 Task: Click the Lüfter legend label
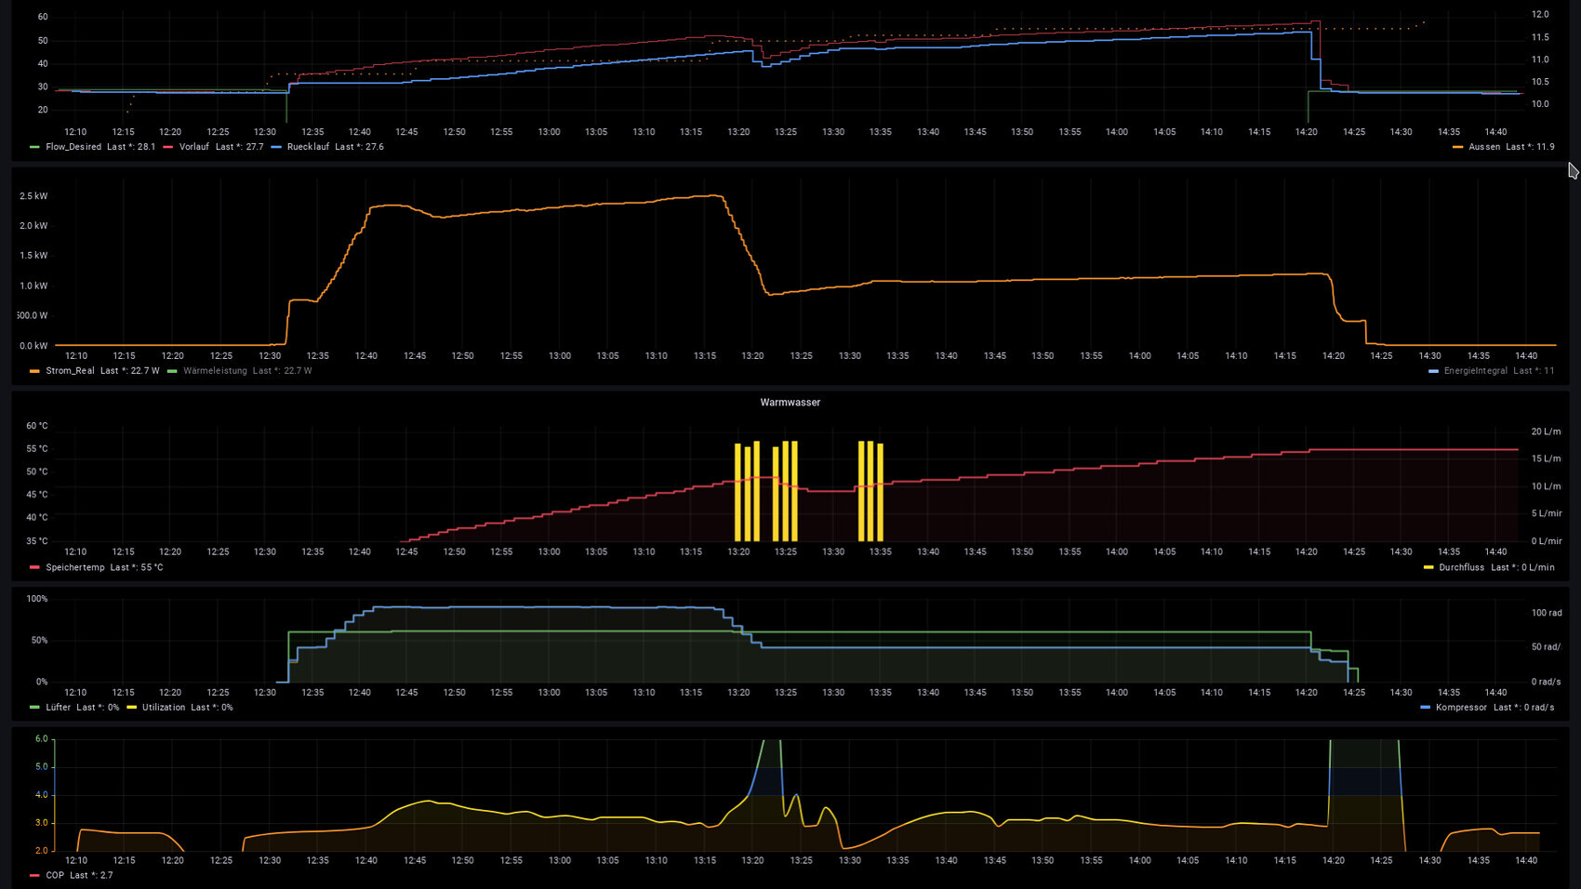click(58, 708)
